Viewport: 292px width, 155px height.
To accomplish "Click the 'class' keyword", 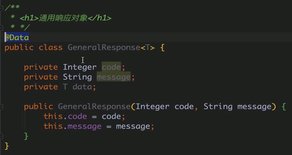I will 50,47.
